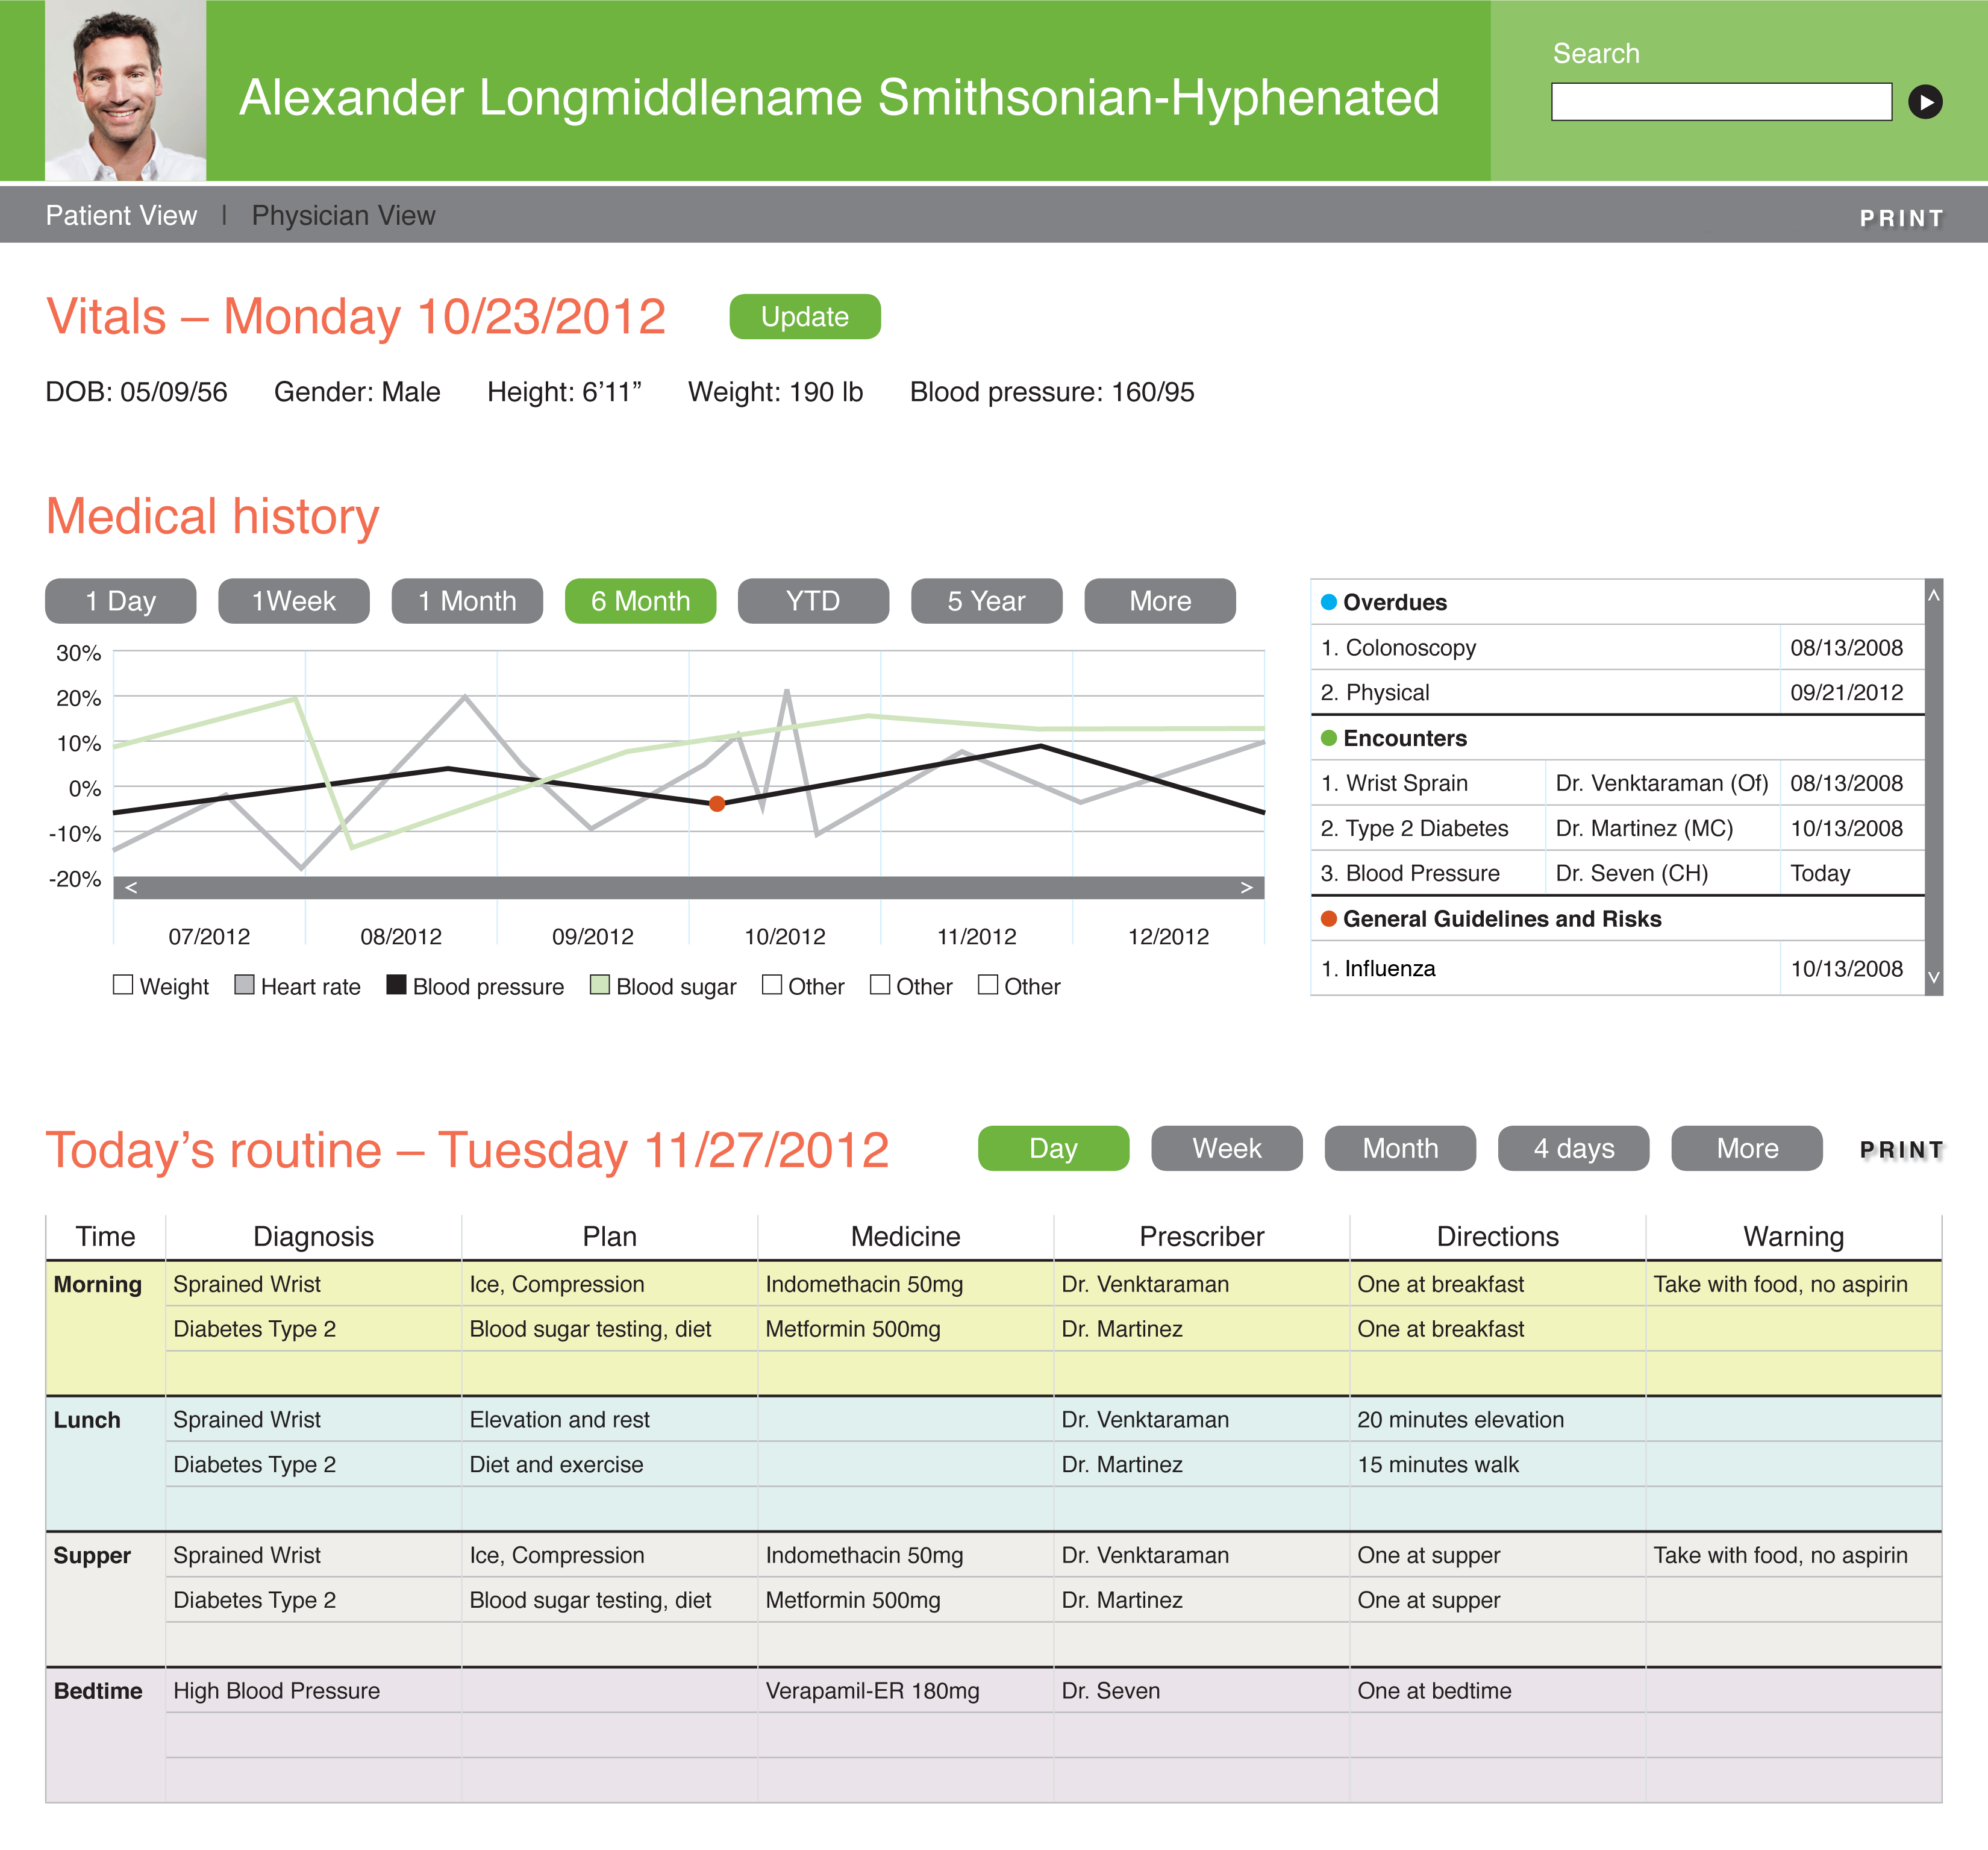Switch to Physician View

click(x=343, y=215)
